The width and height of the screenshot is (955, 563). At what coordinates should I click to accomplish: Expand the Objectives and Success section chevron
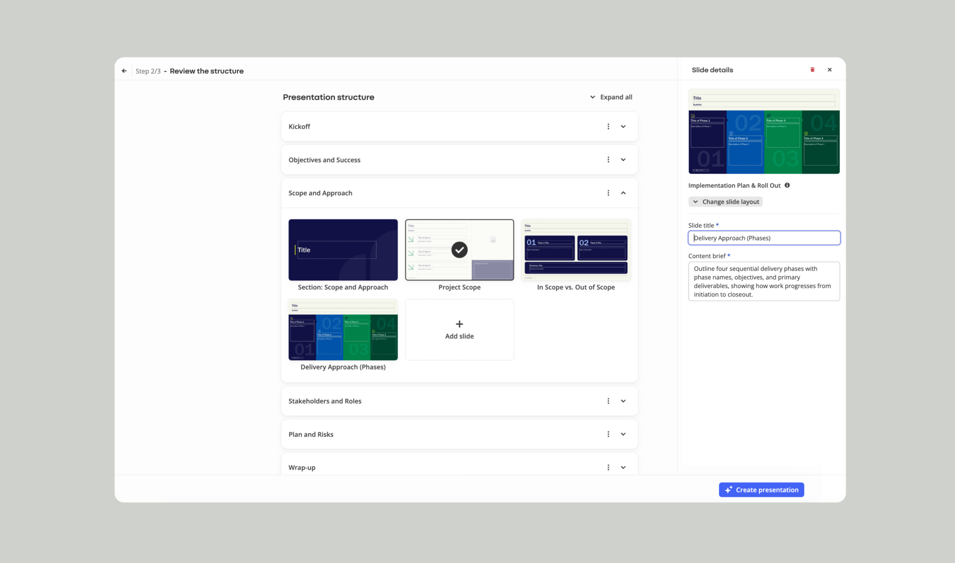click(x=623, y=160)
